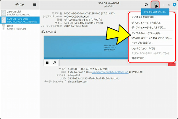Select the Generic Multi-Card Drive entry

20,27
